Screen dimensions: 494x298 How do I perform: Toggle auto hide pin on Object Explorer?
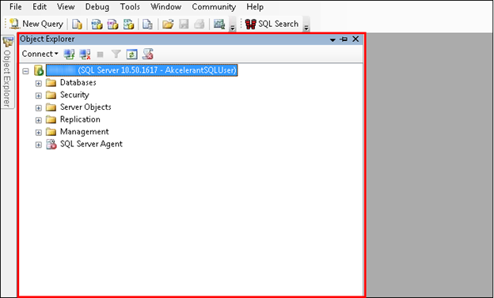coord(344,39)
